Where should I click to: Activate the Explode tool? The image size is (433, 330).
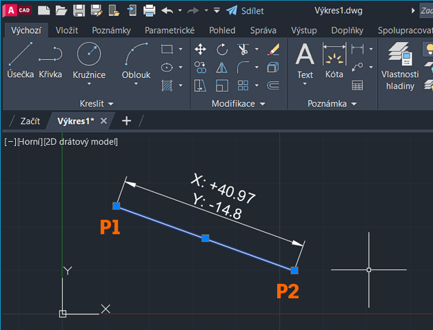(274, 68)
